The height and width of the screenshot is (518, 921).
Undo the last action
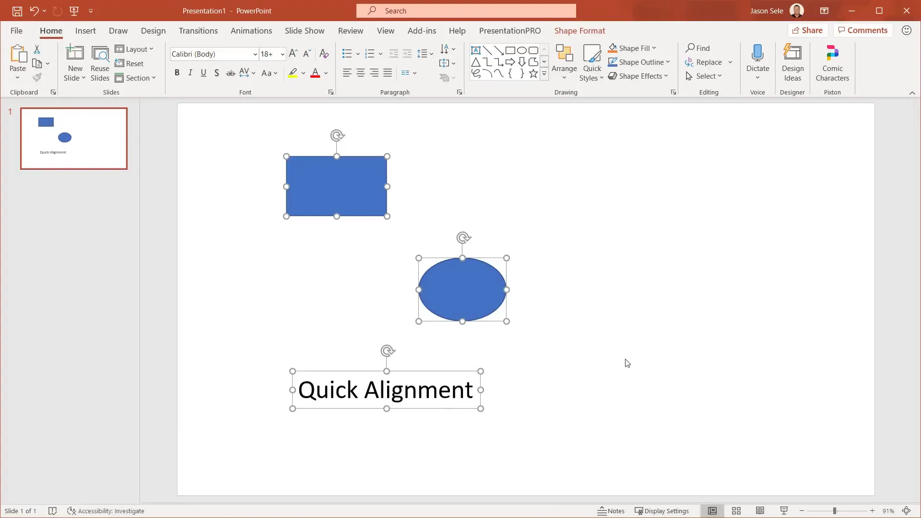tap(34, 11)
